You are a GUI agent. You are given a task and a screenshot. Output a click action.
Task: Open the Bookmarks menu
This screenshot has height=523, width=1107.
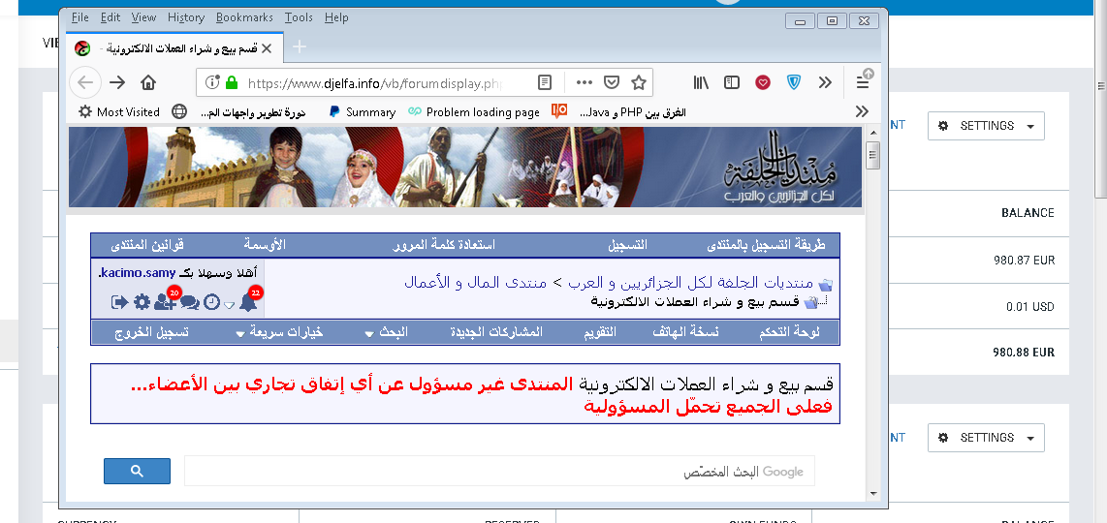(x=244, y=17)
